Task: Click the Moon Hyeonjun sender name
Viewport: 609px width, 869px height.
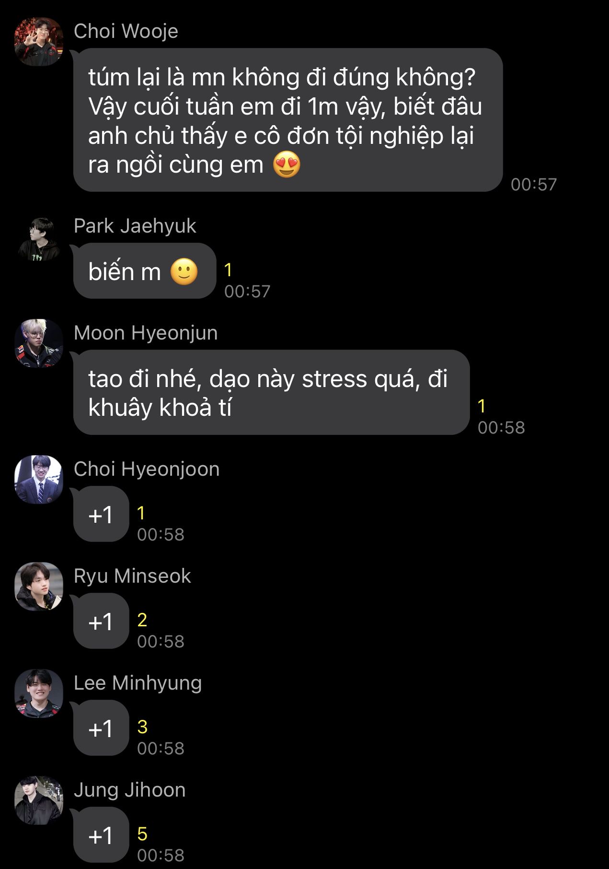Action: coord(146,333)
